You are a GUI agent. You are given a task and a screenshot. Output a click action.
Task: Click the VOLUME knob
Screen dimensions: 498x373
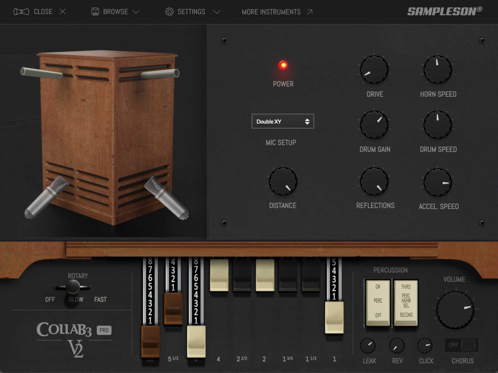click(x=455, y=309)
